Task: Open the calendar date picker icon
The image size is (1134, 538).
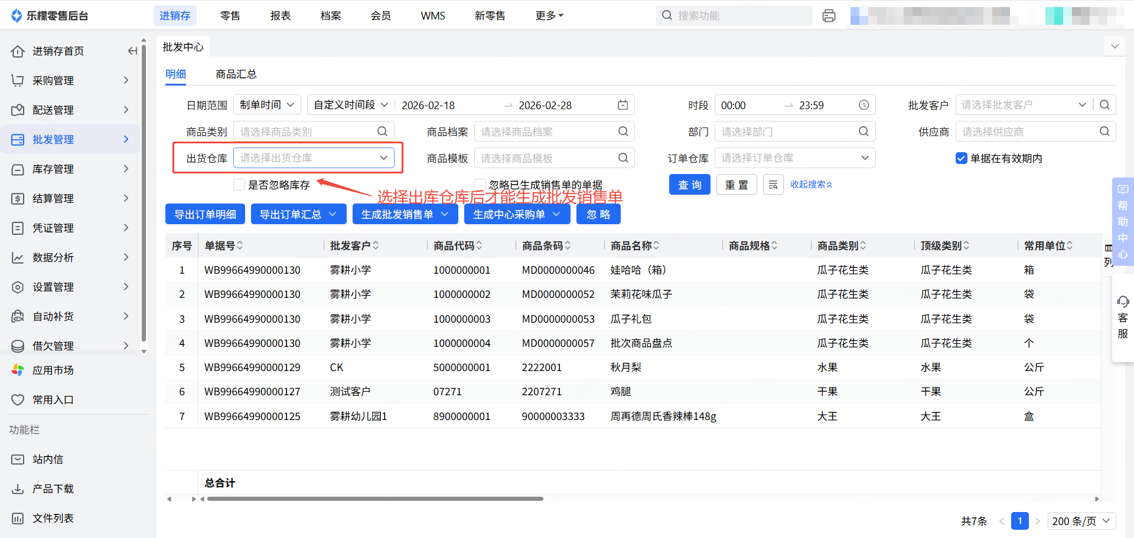Action: click(x=623, y=105)
